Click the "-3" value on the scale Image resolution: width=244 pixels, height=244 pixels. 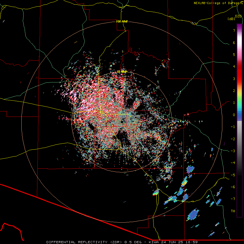pyautogui.click(x=233, y=151)
